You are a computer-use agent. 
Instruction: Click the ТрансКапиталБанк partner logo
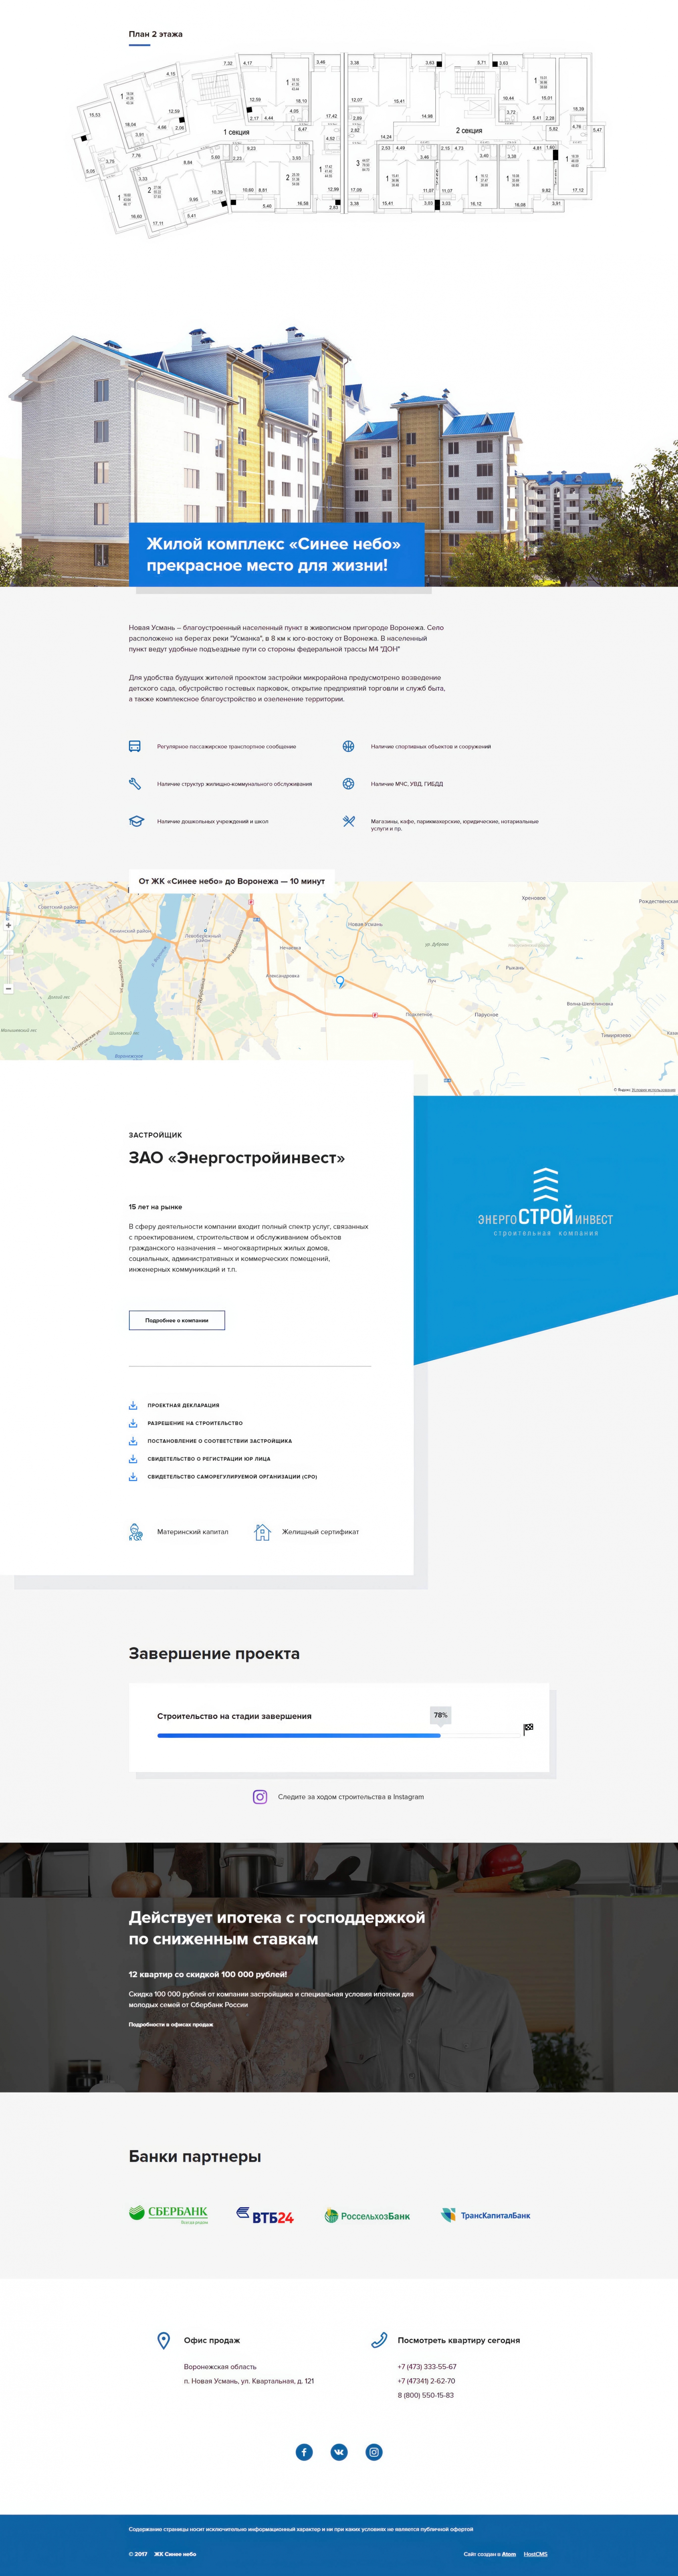point(486,2215)
